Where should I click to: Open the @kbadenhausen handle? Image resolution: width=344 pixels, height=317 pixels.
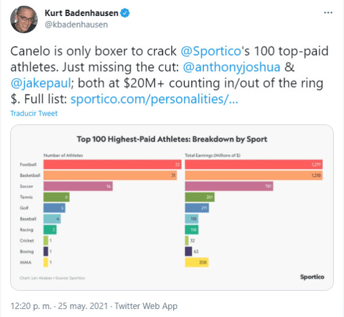pos(75,25)
